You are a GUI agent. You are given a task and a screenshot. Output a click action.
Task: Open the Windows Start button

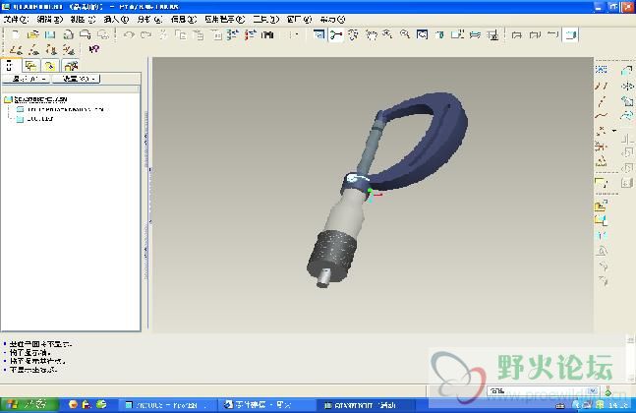coord(29,404)
